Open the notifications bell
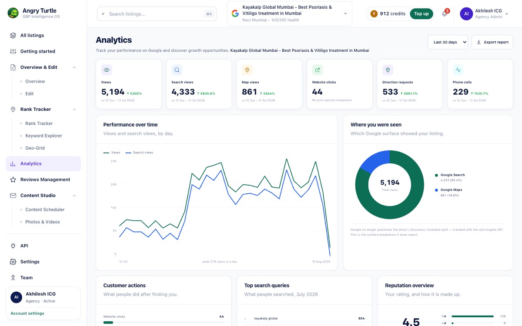 [x=444, y=14]
